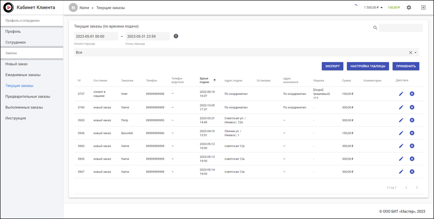The image size is (434, 219).
Task: Click the ЭКСПОРТ button
Action: 332,66
